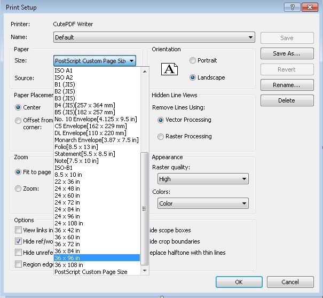This screenshot has width=323, height=298.
Task: Select Raster Processing option
Action: (x=161, y=137)
